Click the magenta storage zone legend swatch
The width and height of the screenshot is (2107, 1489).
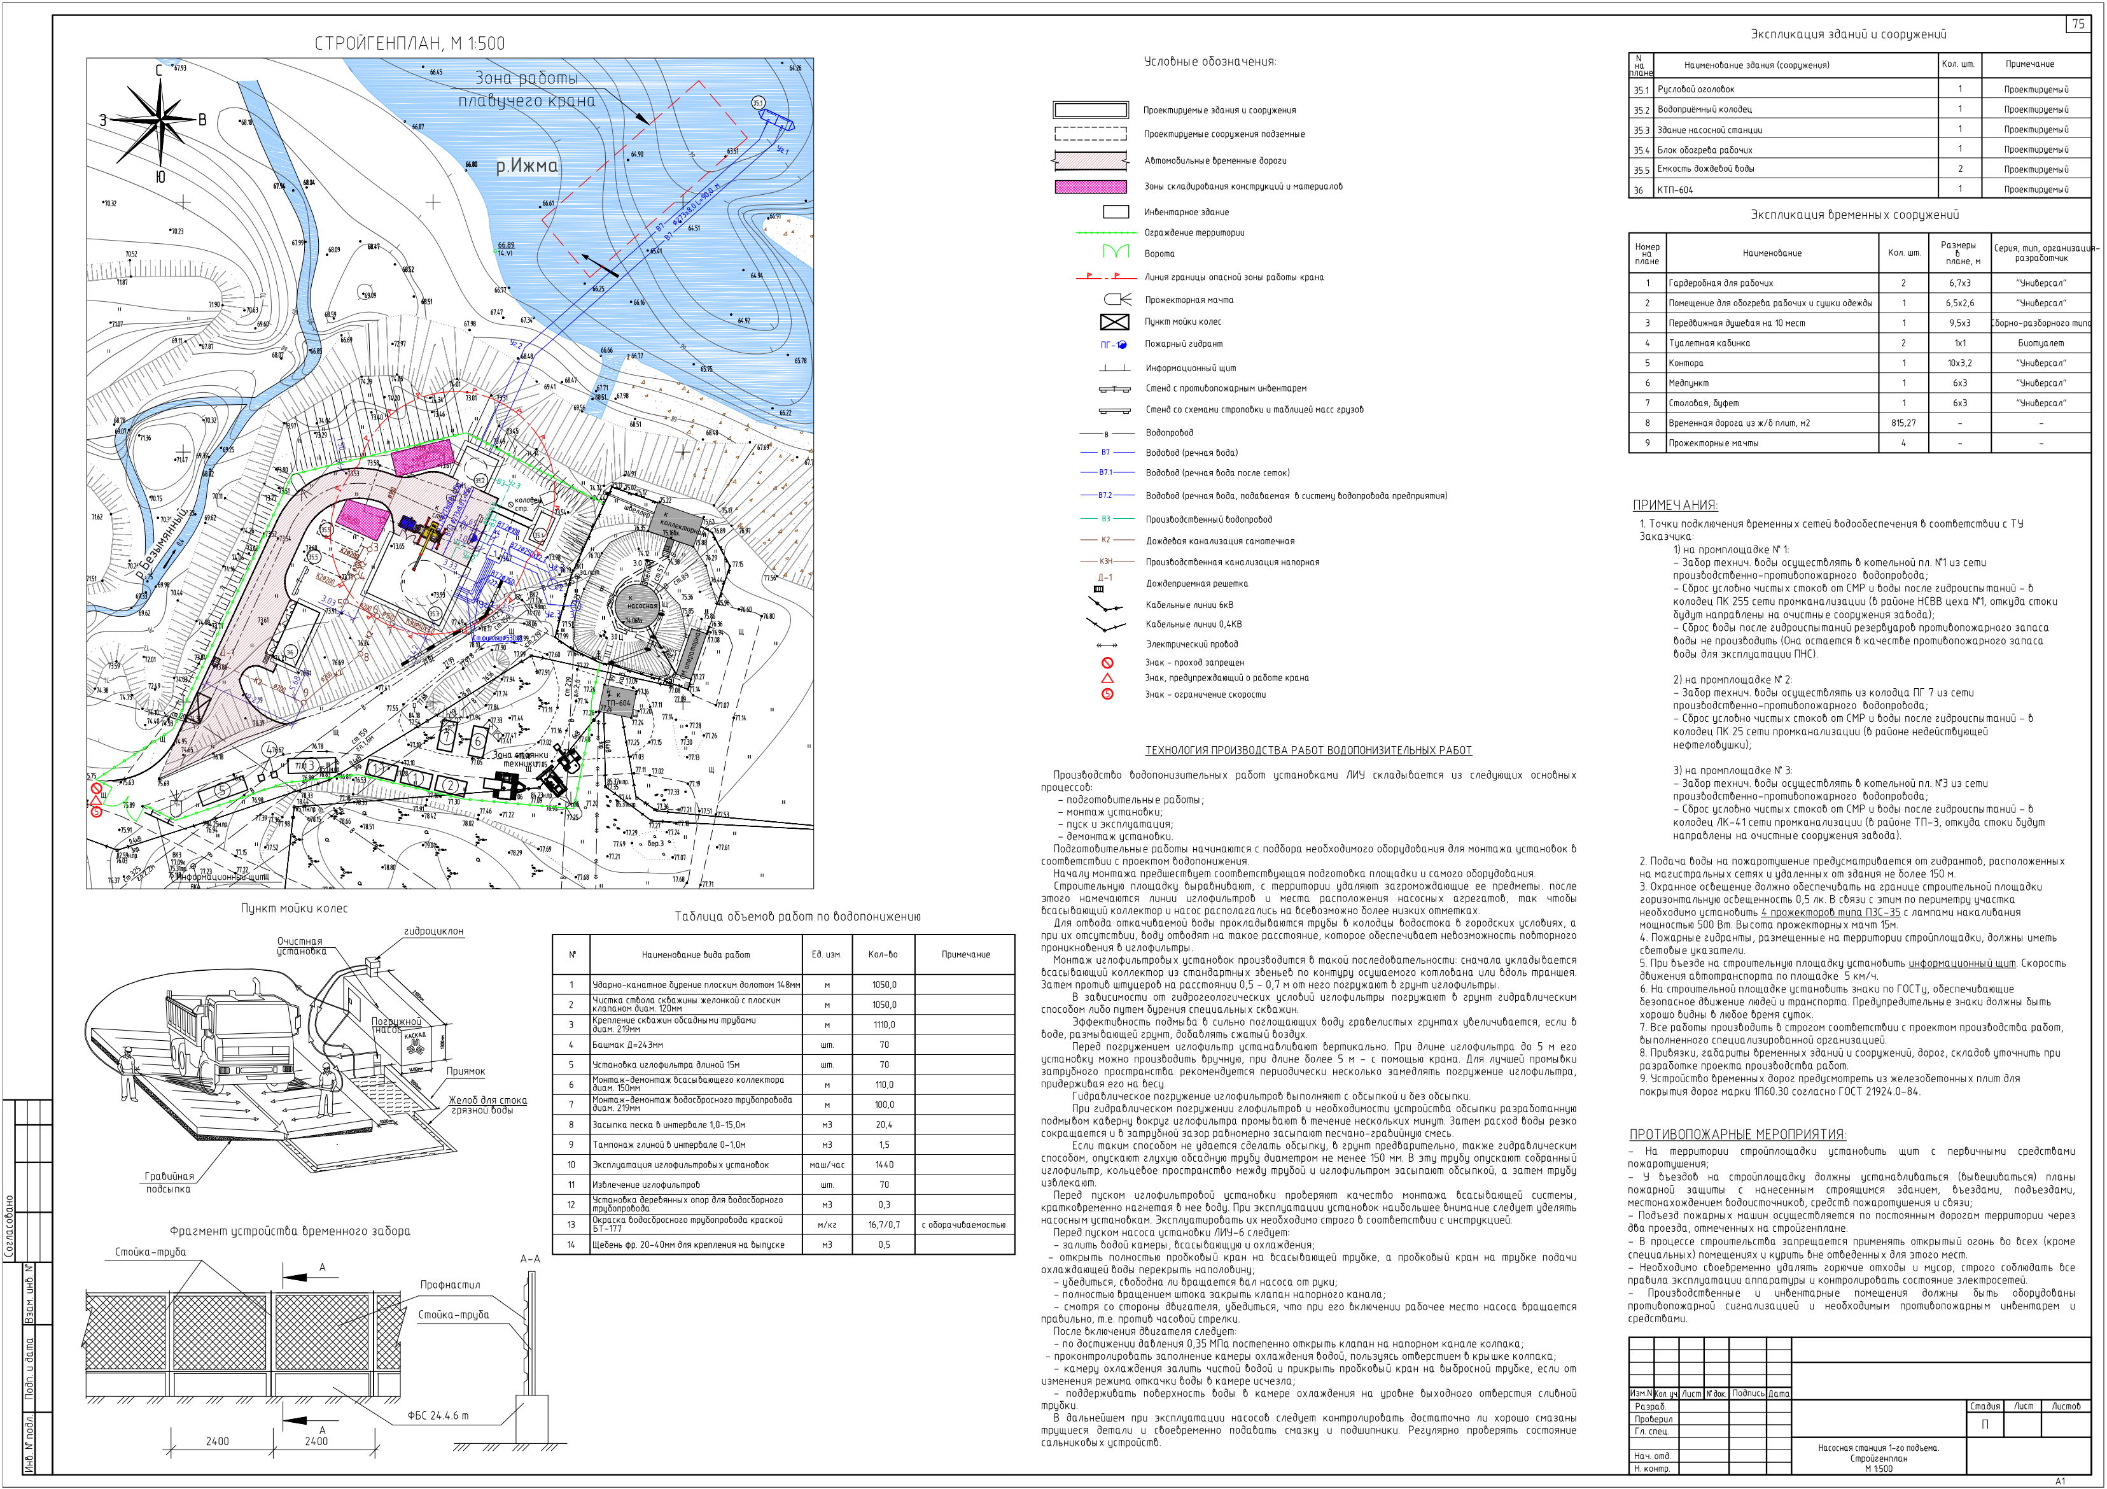click(x=1090, y=187)
